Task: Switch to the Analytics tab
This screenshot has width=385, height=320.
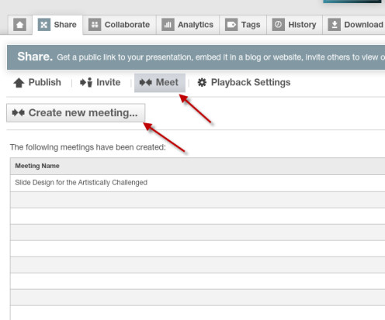Action: click(x=188, y=25)
